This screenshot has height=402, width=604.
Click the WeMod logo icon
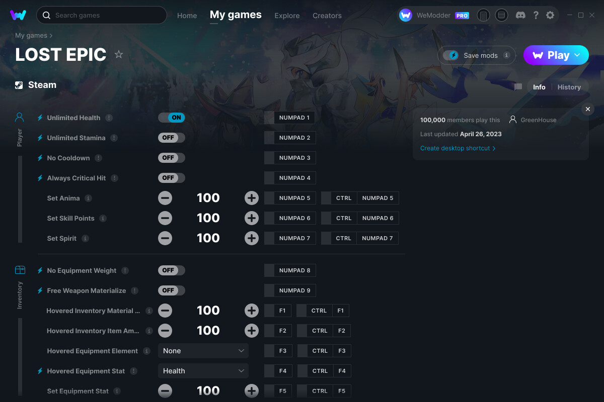click(x=18, y=15)
